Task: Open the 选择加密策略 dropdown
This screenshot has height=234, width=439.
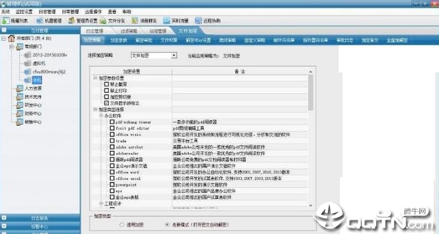Action: pyautogui.click(x=174, y=55)
